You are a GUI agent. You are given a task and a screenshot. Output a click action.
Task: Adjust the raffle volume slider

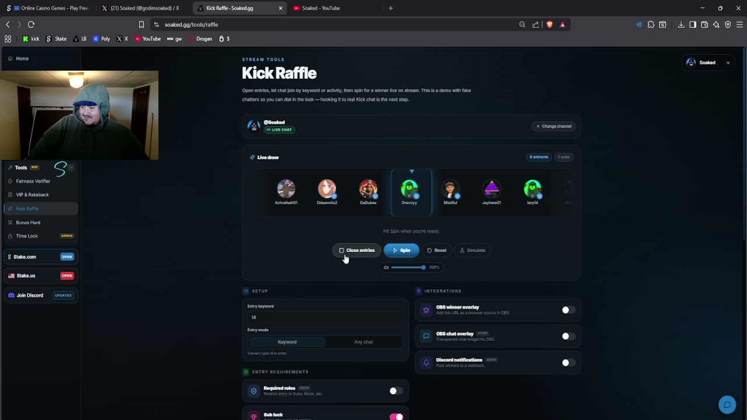pos(408,267)
